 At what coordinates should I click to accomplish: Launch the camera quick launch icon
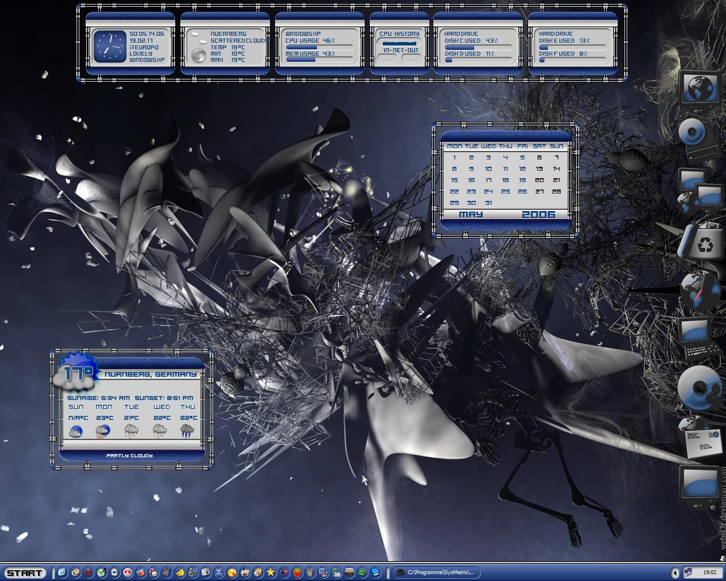[205, 572]
